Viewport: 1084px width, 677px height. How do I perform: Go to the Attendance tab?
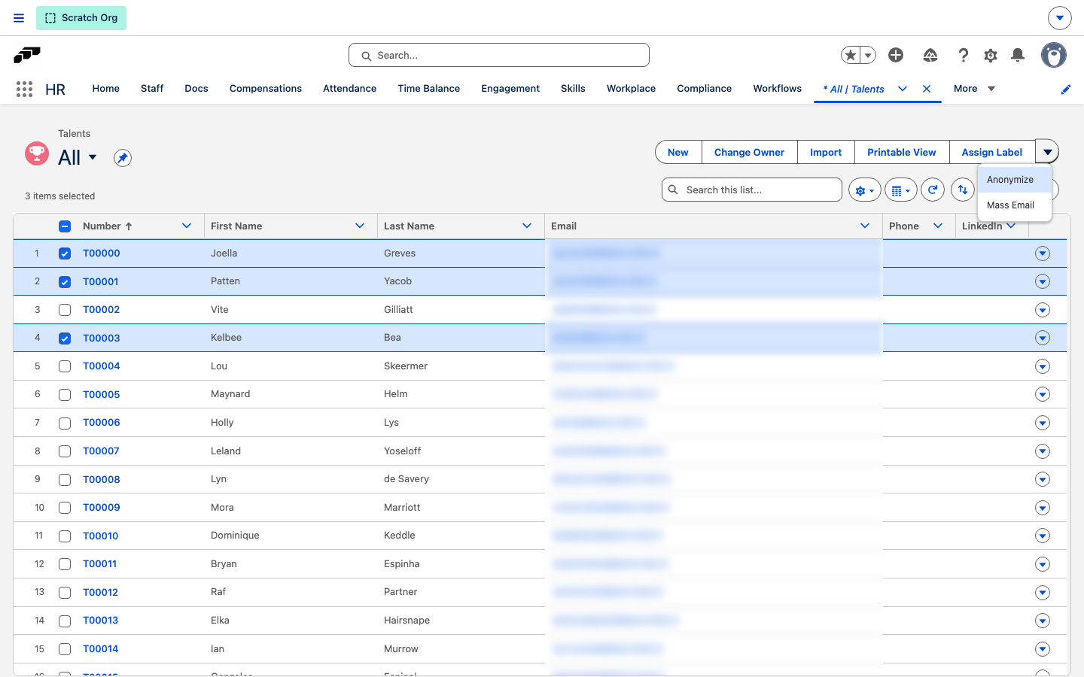[x=349, y=89]
